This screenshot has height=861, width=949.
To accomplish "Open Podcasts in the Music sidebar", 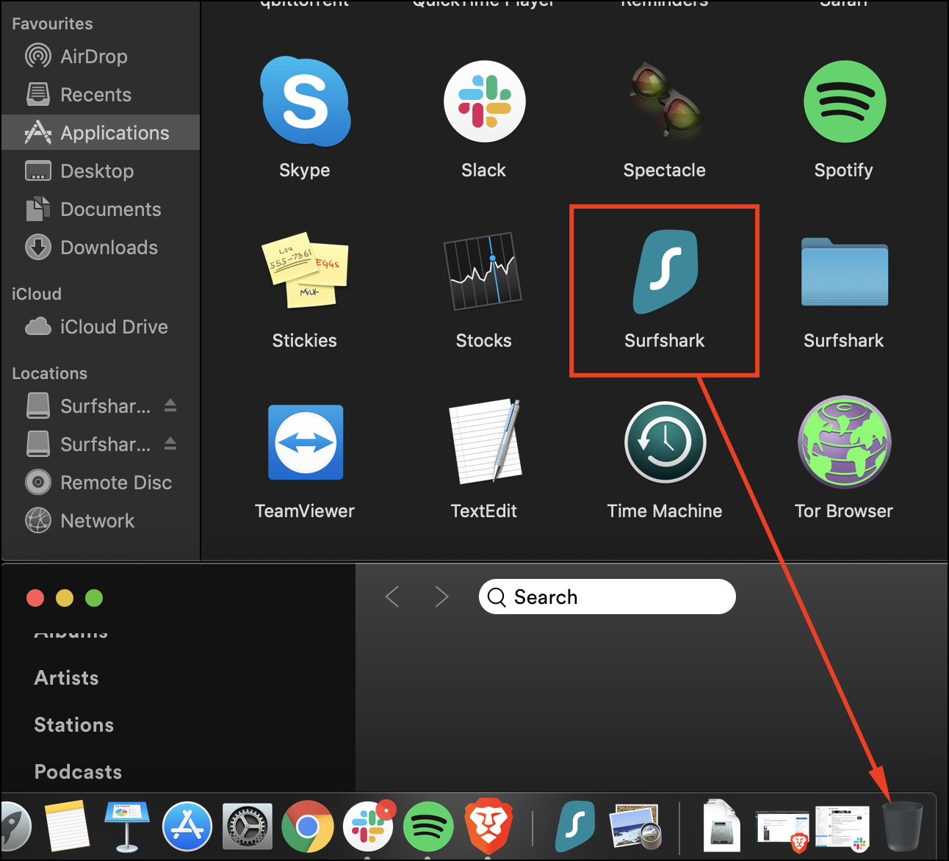I will pyautogui.click(x=79, y=771).
